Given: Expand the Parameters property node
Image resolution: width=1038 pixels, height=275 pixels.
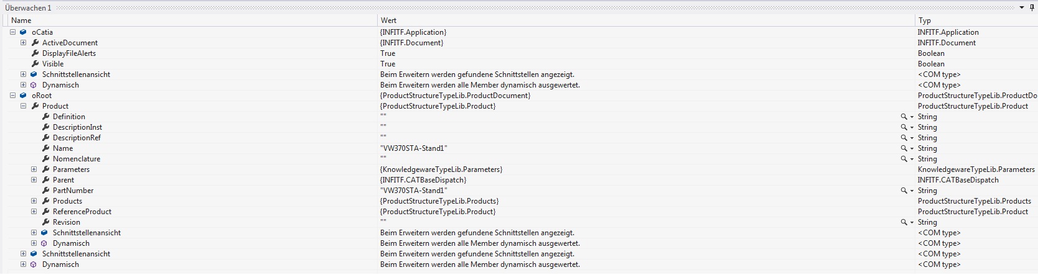Looking at the screenshot, I should [34, 169].
